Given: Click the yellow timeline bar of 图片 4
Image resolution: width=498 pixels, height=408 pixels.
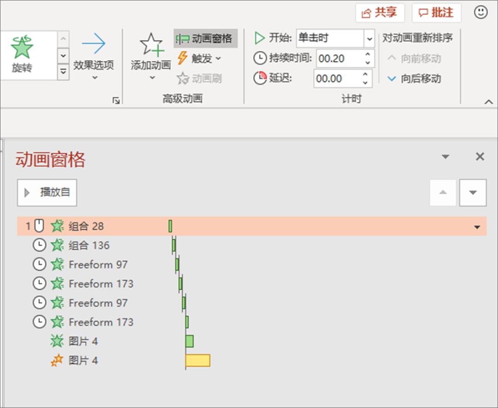Looking at the screenshot, I should [197, 360].
